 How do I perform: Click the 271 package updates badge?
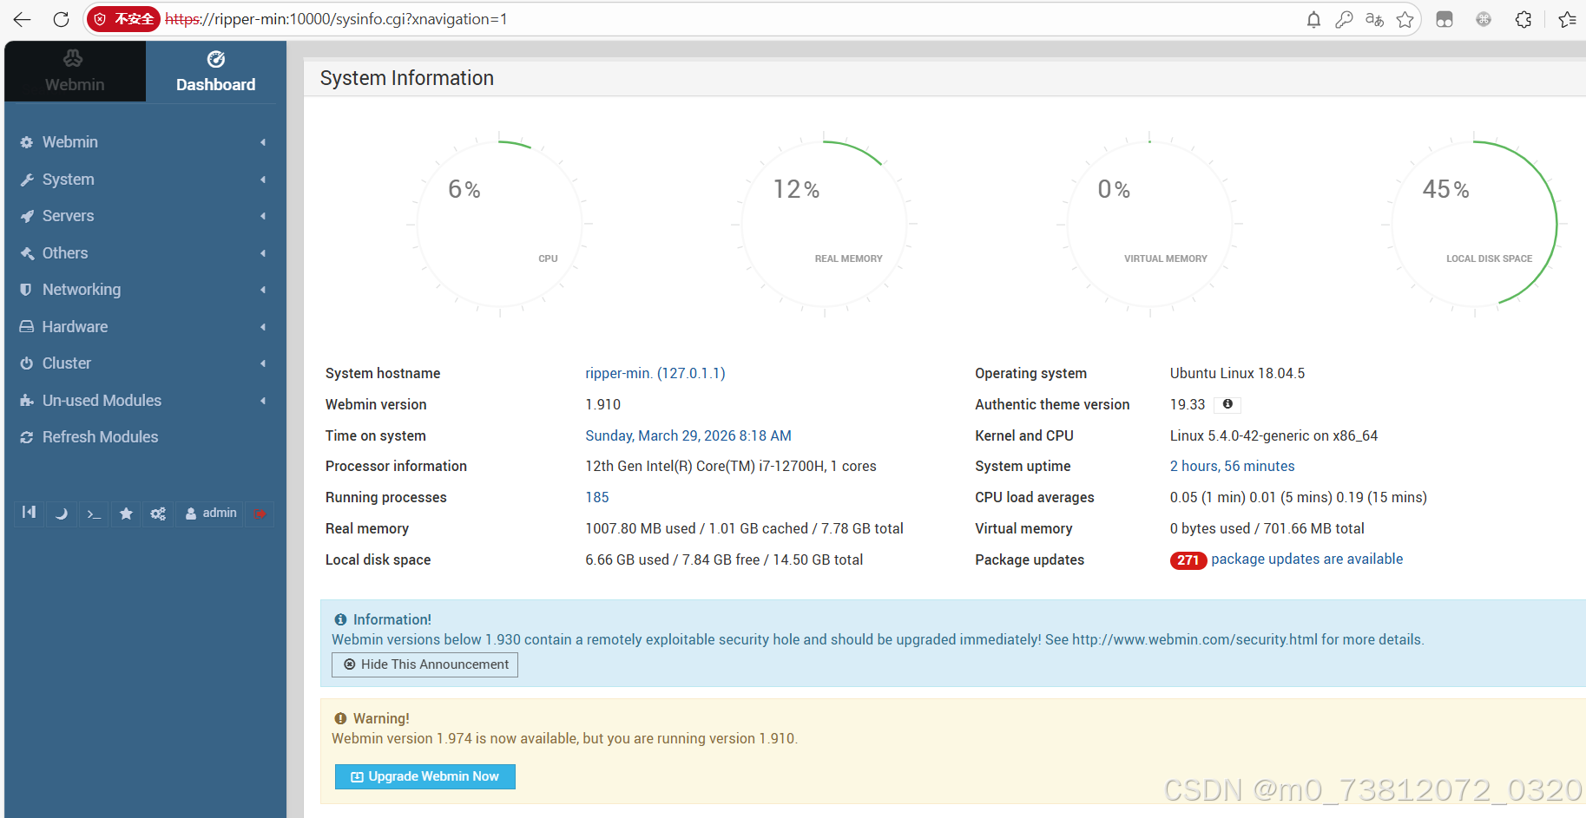coord(1188,560)
